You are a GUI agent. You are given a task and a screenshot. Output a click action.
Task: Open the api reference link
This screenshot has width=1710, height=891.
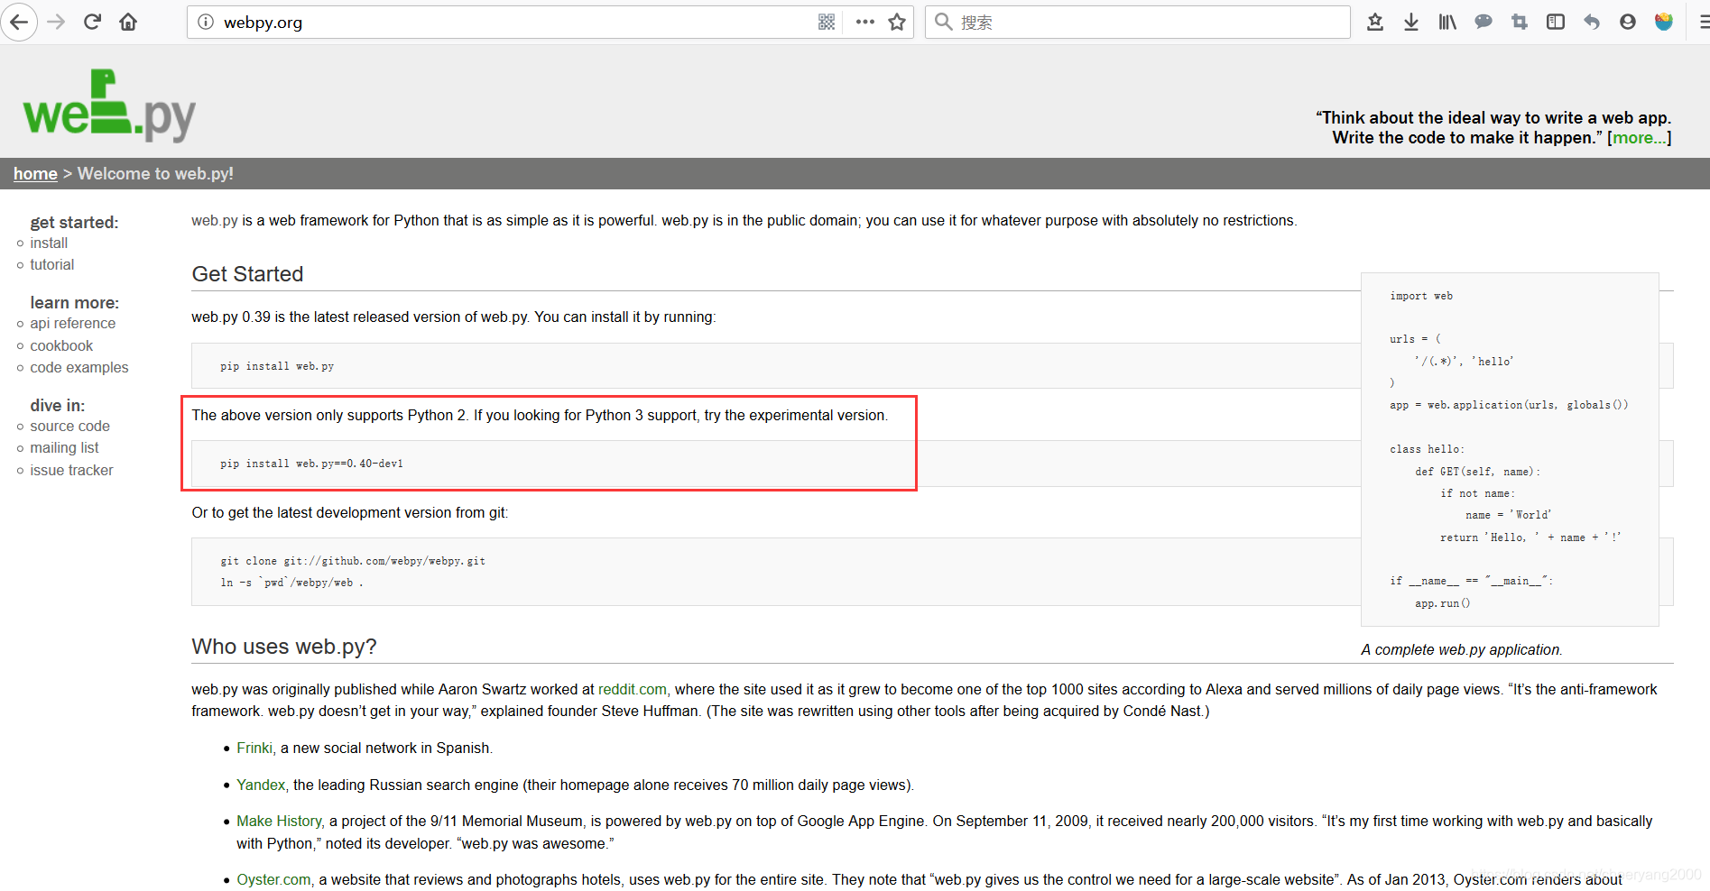coord(73,323)
